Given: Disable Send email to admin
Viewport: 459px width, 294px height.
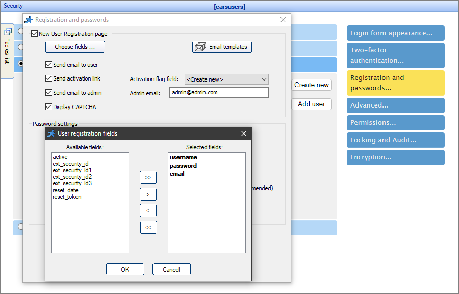Looking at the screenshot, I should click(48, 92).
